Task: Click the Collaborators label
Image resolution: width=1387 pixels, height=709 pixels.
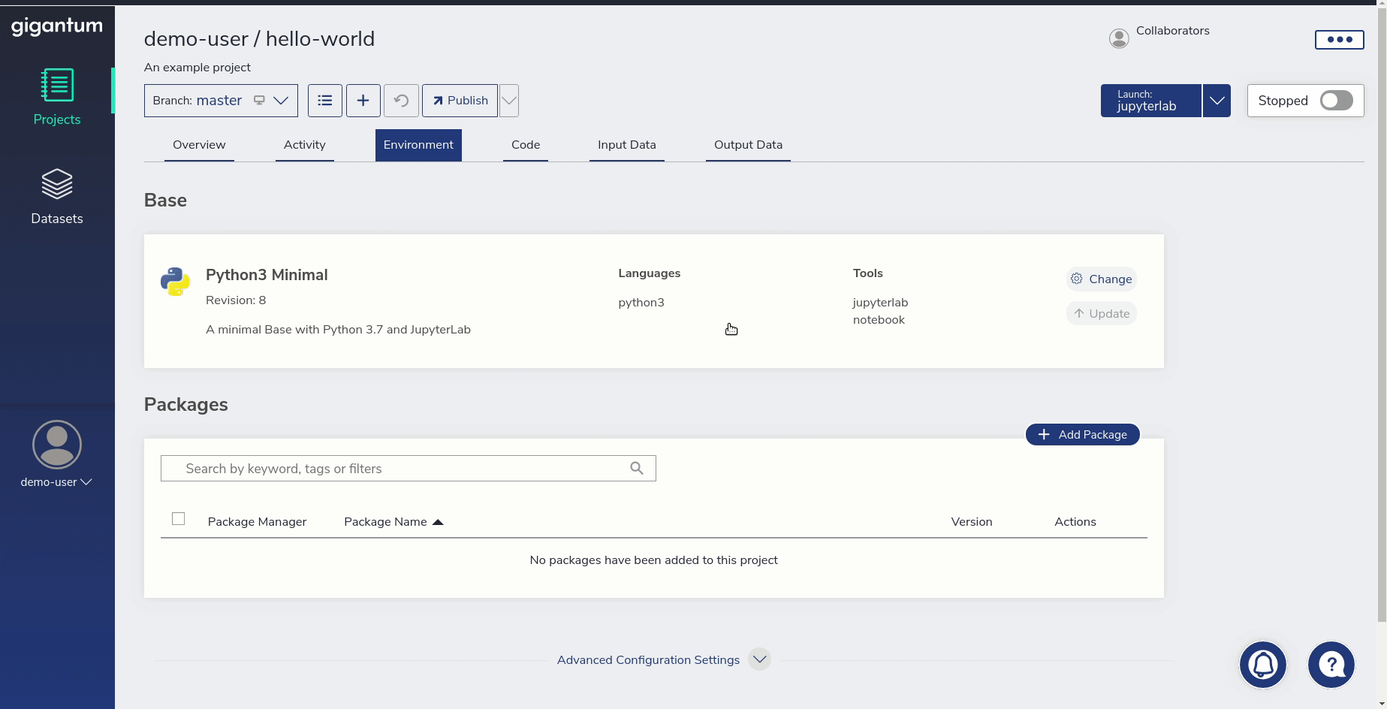Action: pos(1173,31)
